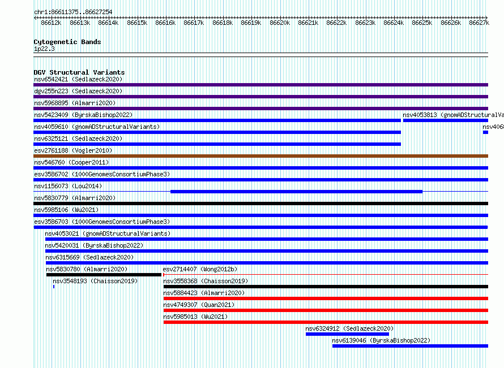
Task: Click the brown bar under esv2761188
Action: point(260,156)
